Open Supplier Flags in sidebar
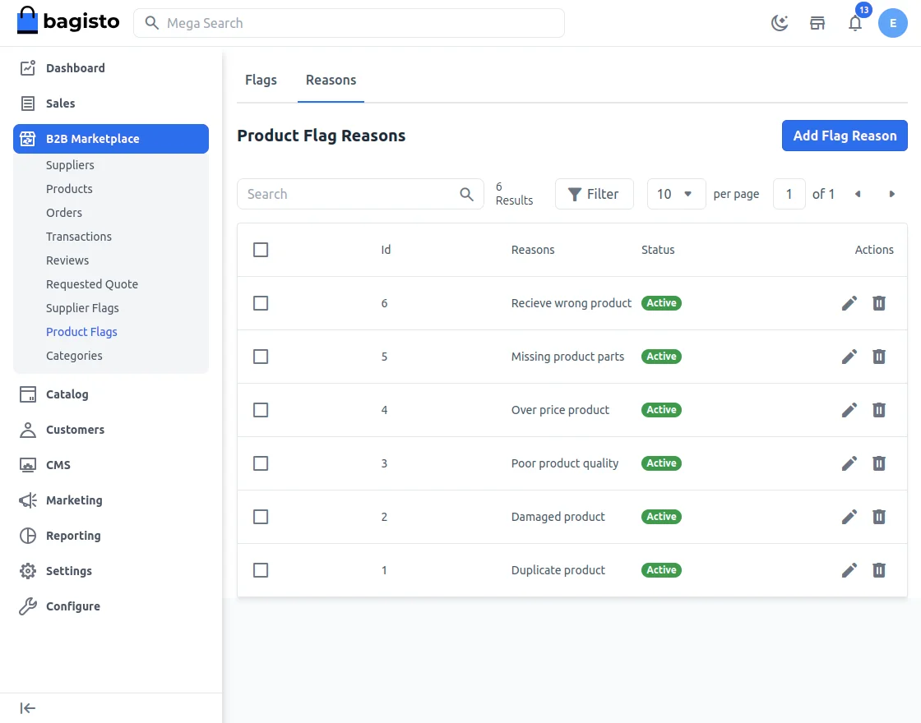 tap(82, 308)
